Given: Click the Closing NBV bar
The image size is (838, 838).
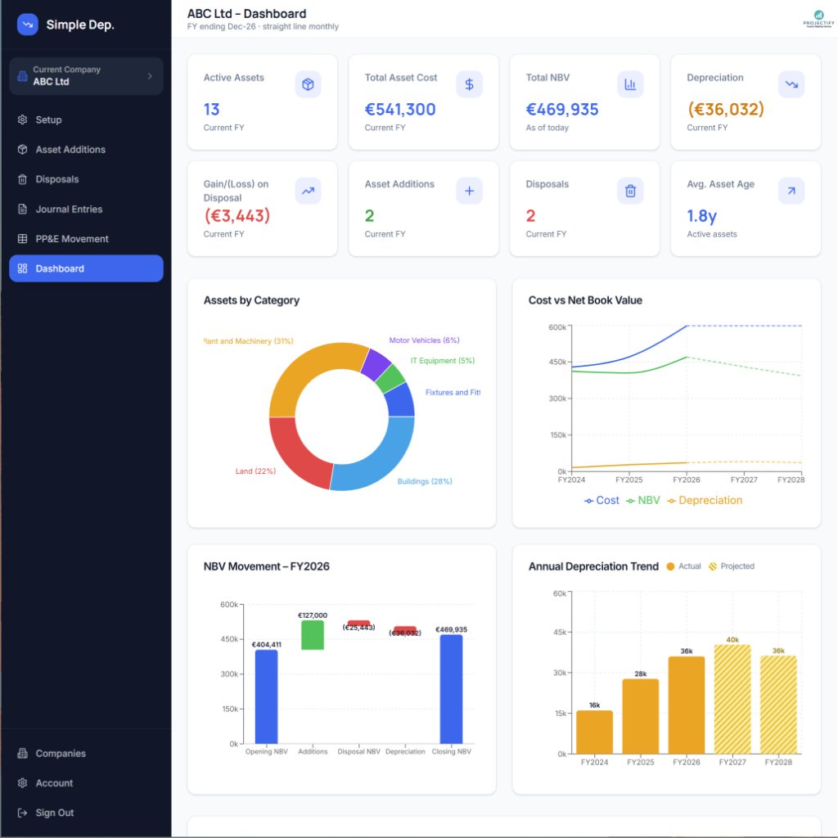Looking at the screenshot, I should pyautogui.click(x=451, y=689).
